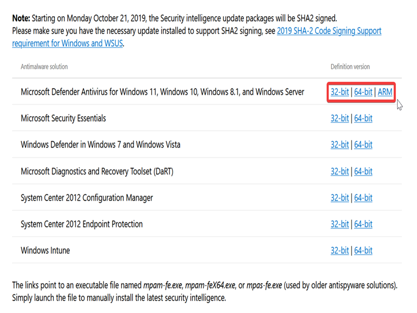
Task: Click 64-bit link for Microsoft Security Essentials
Action: pyautogui.click(x=363, y=118)
